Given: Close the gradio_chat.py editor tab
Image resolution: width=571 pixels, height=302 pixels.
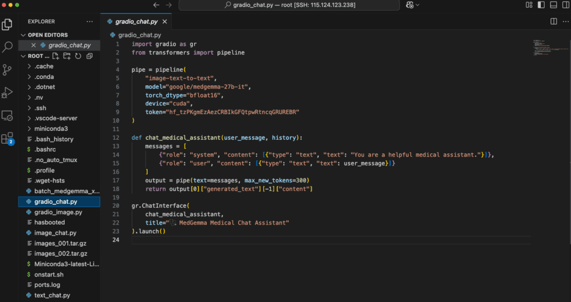Looking at the screenshot, I should pos(164,22).
